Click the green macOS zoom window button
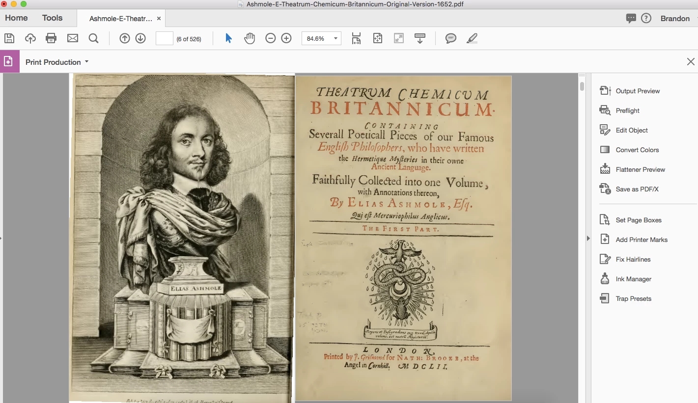Image resolution: width=698 pixels, height=403 pixels. [x=23, y=4]
